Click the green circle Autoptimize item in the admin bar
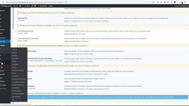189x106 pixels. [x=43, y=6]
